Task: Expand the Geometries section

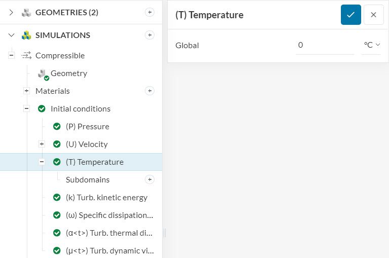Action: pyautogui.click(x=11, y=13)
